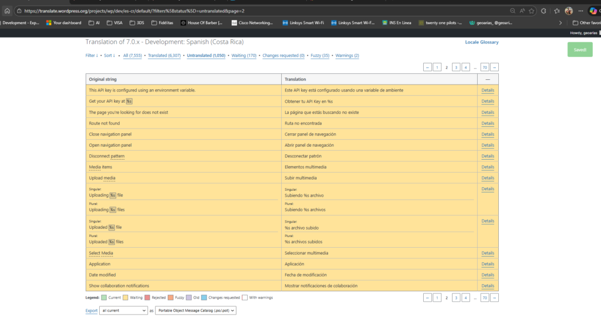Viewport: 601px width, 324px height.
Task: Expand the Sort options
Action: click(109, 55)
